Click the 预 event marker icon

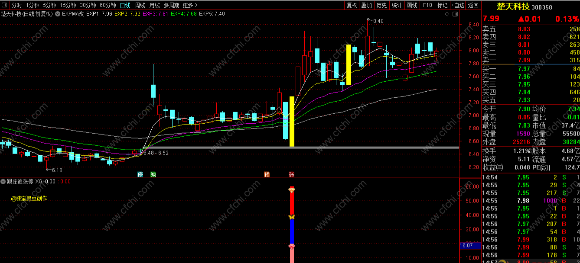pyautogui.click(x=267, y=174)
